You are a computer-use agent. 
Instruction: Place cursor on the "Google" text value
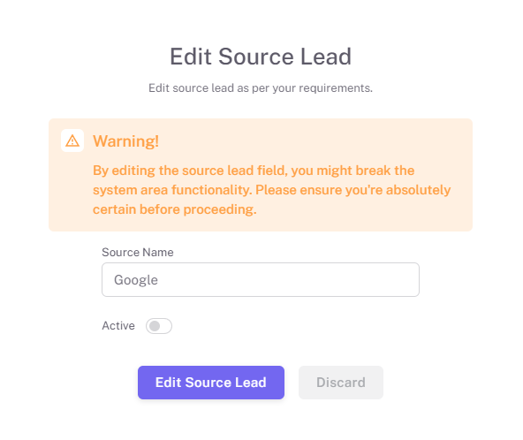[136, 280]
